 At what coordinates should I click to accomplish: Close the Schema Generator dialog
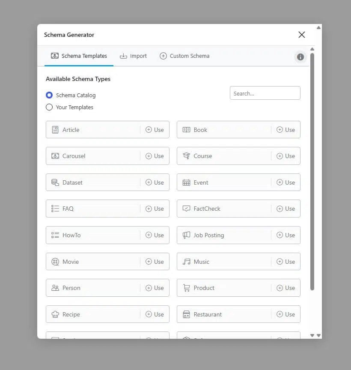(x=302, y=35)
